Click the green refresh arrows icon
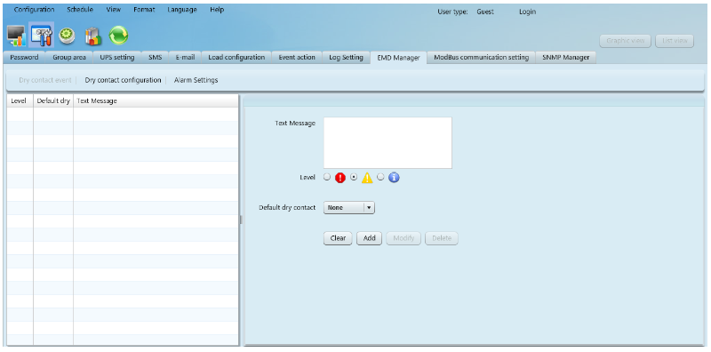This screenshot has width=711, height=352. (x=118, y=36)
